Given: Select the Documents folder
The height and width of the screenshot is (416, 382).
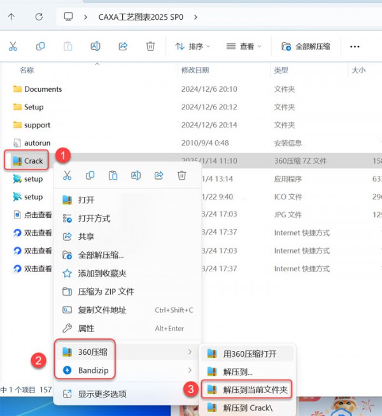Looking at the screenshot, I should tap(43, 89).
